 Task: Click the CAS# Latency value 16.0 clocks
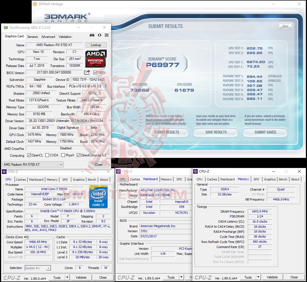point(260,221)
